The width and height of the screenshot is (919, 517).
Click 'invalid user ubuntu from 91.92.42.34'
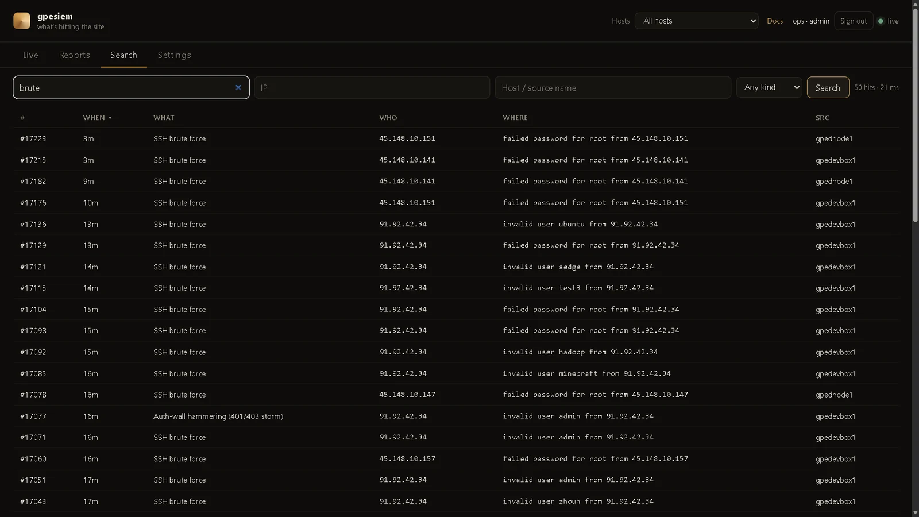click(580, 224)
